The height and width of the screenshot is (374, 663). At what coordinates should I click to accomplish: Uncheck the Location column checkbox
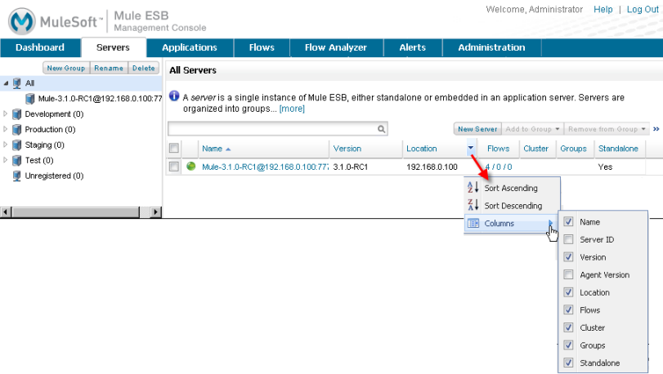pos(569,292)
